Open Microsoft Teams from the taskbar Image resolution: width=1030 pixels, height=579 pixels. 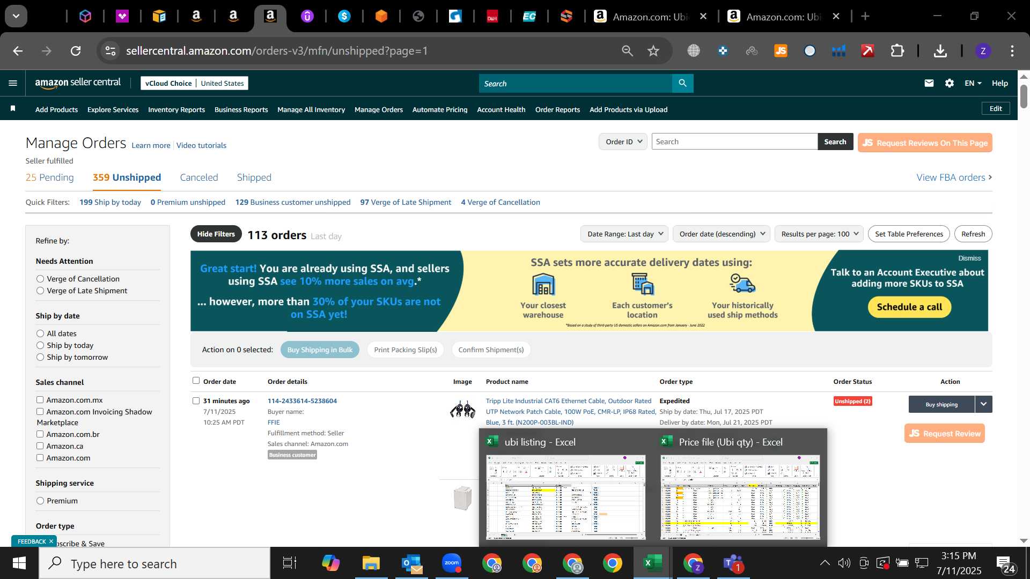(733, 563)
